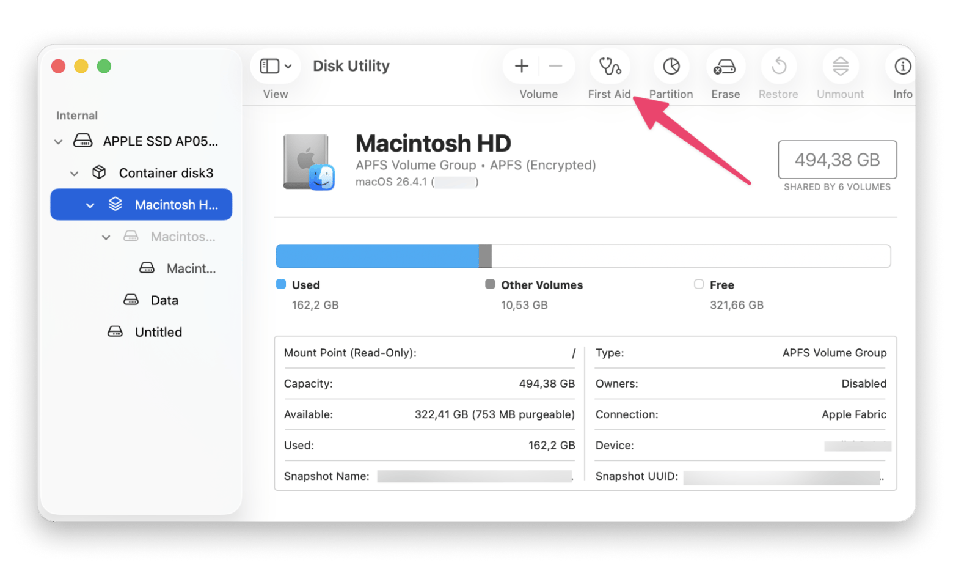Click the Mount Point (Read-Only) row
Viewport: 953px width, 571px height.
[x=429, y=353]
